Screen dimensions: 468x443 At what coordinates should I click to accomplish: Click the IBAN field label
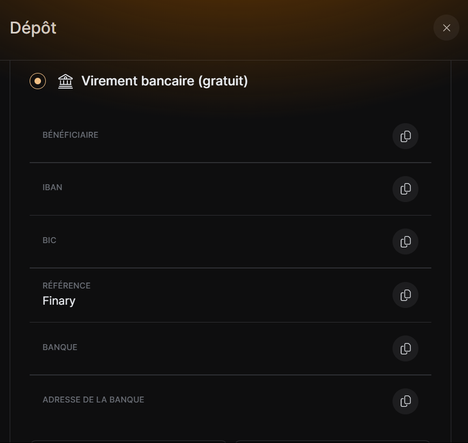52,187
